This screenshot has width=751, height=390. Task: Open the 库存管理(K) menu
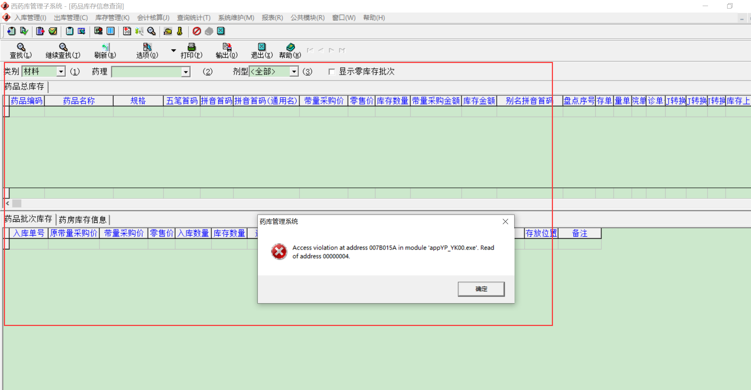(112, 17)
